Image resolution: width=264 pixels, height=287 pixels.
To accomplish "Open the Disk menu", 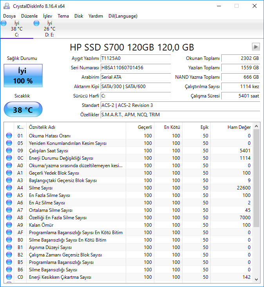I will pyautogui.click(x=79, y=16).
